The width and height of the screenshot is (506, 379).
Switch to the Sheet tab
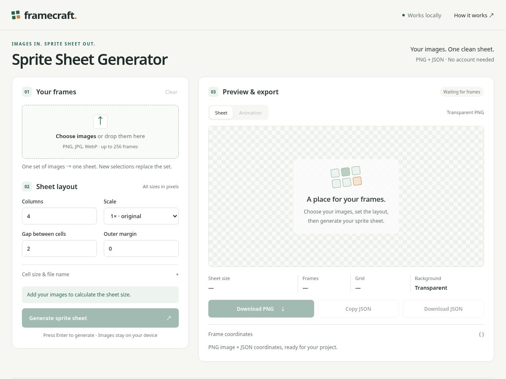click(221, 112)
